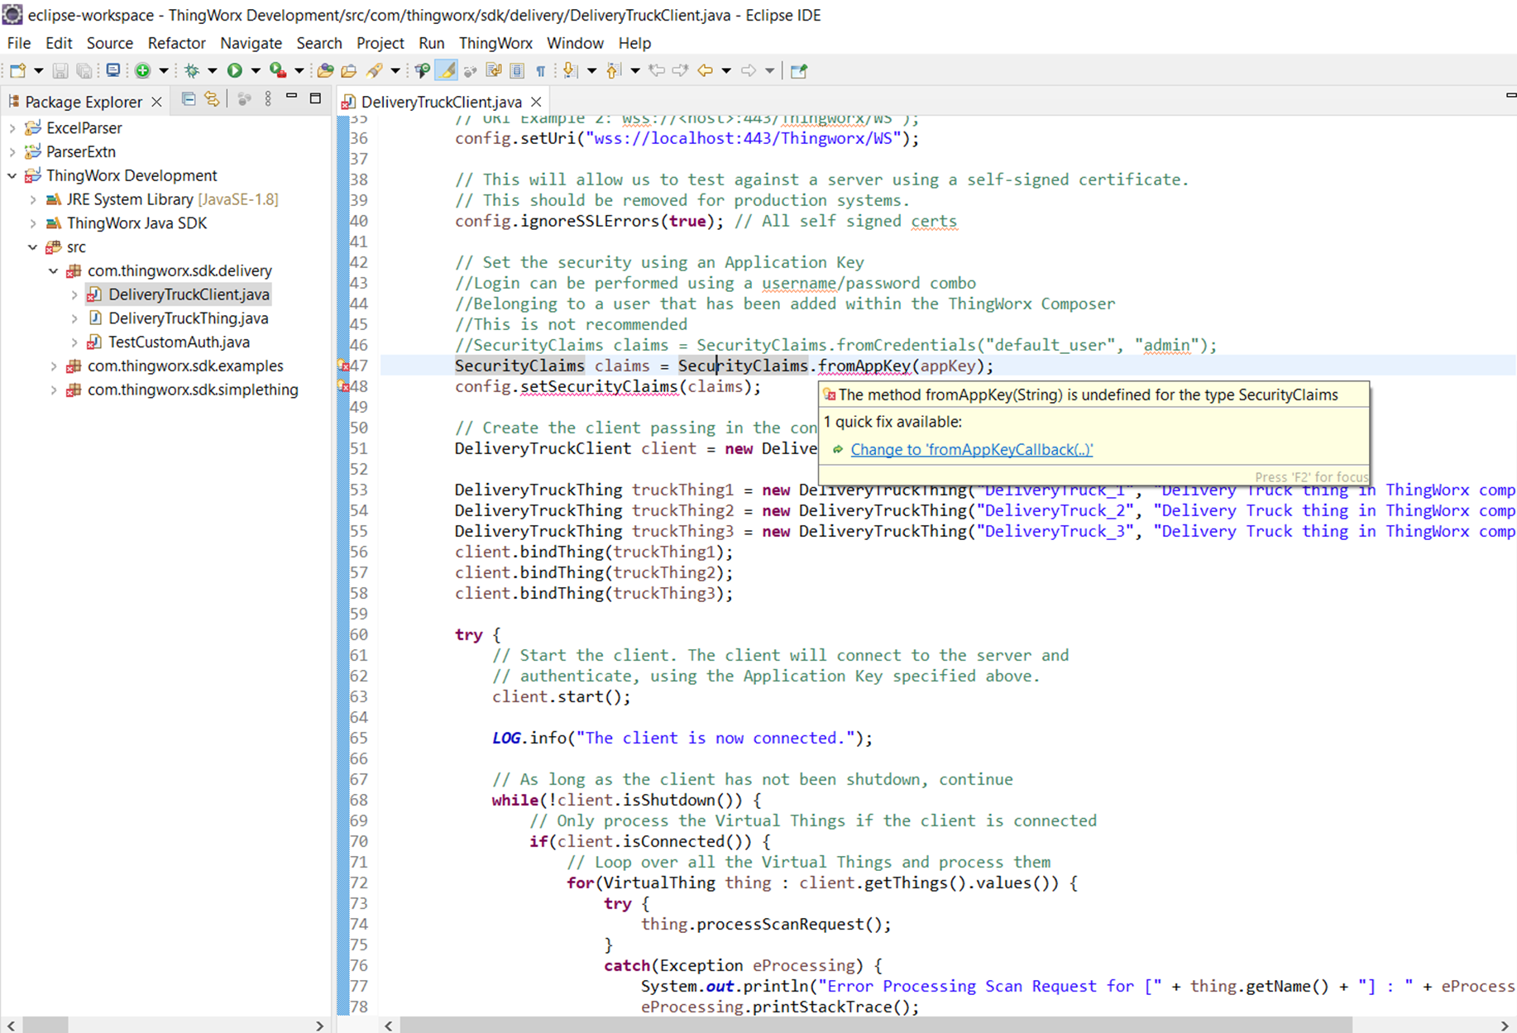This screenshot has height=1033, width=1517.
Task: Expand the ExcelParser project
Action: point(12,127)
